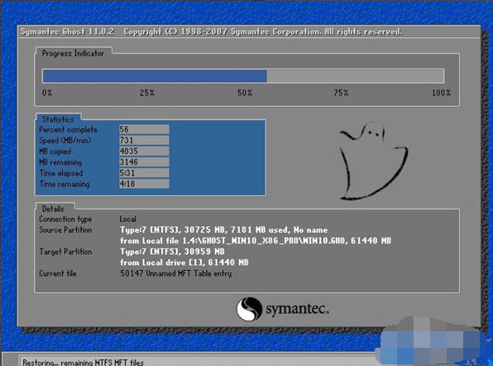Select the Details tab label
This screenshot has height=366, width=493.
click(x=53, y=209)
